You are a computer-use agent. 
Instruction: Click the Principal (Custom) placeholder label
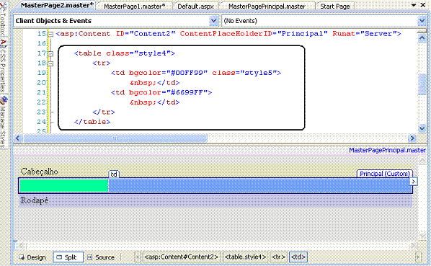click(x=385, y=174)
